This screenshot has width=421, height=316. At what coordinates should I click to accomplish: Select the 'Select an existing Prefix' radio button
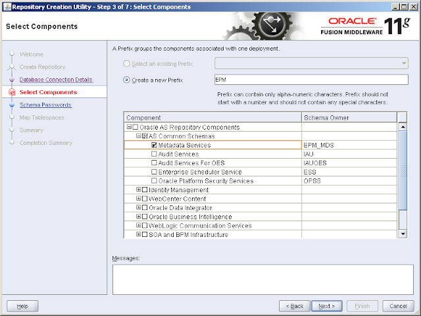click(x=126, y=63)
